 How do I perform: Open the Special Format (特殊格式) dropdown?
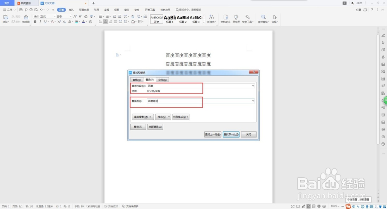[181, 117]
